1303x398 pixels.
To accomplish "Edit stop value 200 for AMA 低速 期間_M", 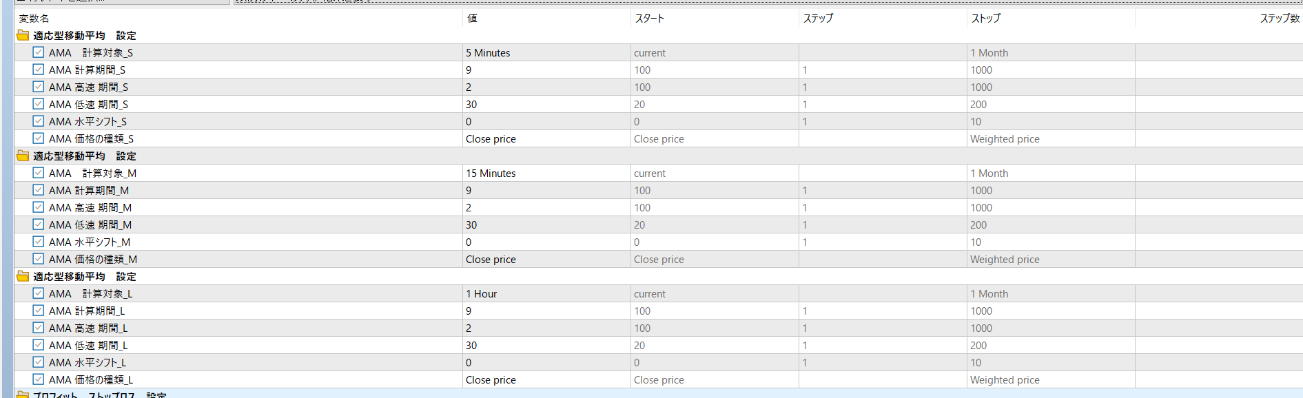I will point(1051,224).
